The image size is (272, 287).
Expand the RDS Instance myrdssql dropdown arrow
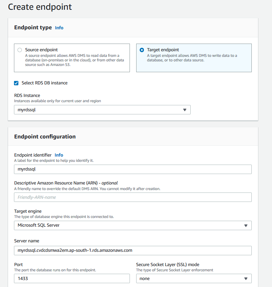click(x=185, y=110)
